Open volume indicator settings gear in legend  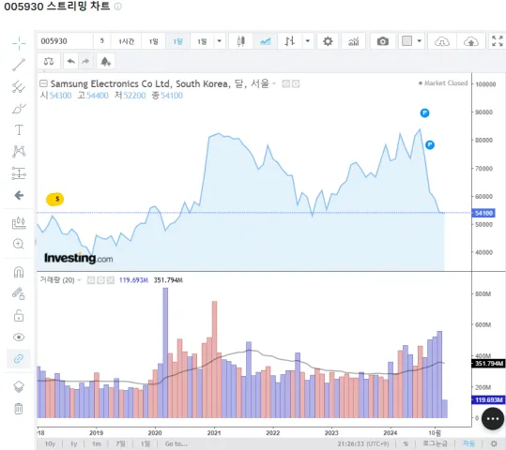[x=100, y=280]
